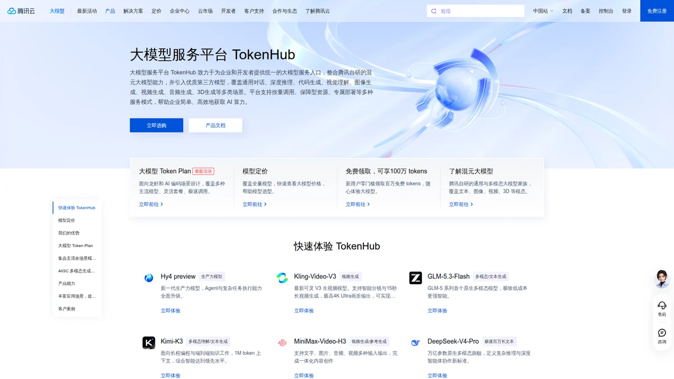
Task: Open the 文档 link in header
Action: click(567, 11)
